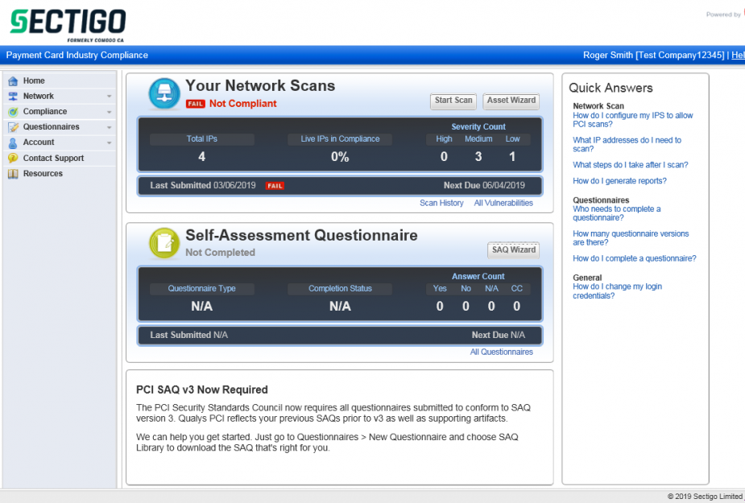This screenshot has width=745, height=503.
Task: Launch the Asset Wizard
Action: pyautogui.click(x=511, y=101)
